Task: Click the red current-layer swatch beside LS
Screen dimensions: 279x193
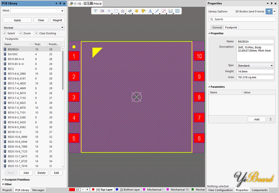Action: point(72,190)
